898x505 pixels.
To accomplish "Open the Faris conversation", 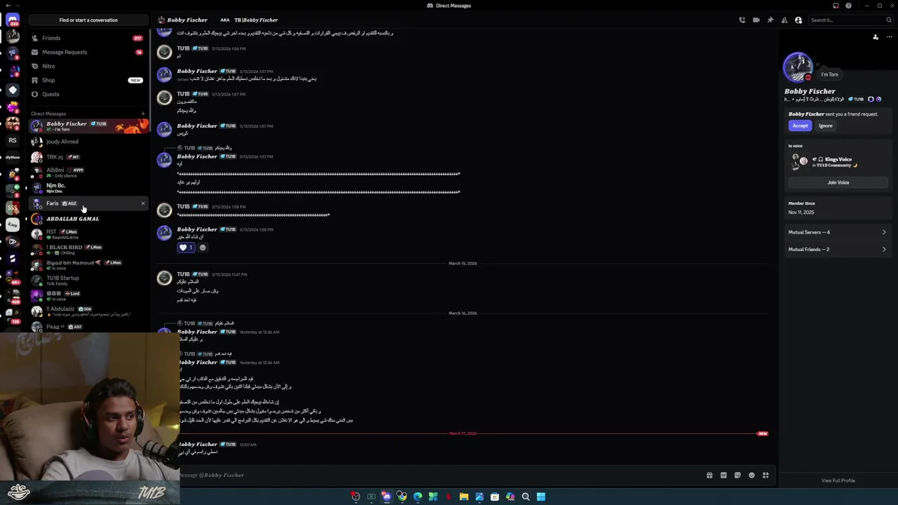I will click(88, 203).
